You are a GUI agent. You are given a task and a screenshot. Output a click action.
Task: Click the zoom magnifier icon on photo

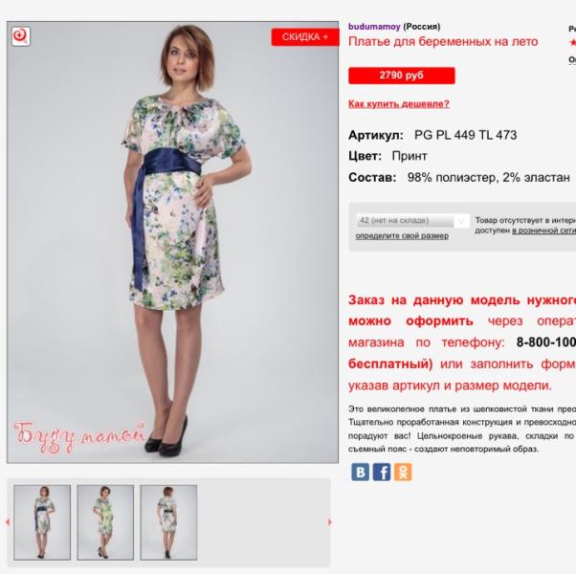click(x=21, y=36)
